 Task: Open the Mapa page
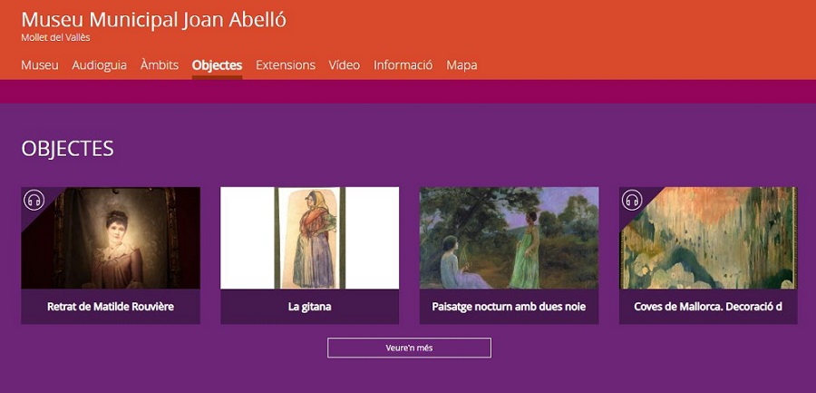[x=461, y=65]
